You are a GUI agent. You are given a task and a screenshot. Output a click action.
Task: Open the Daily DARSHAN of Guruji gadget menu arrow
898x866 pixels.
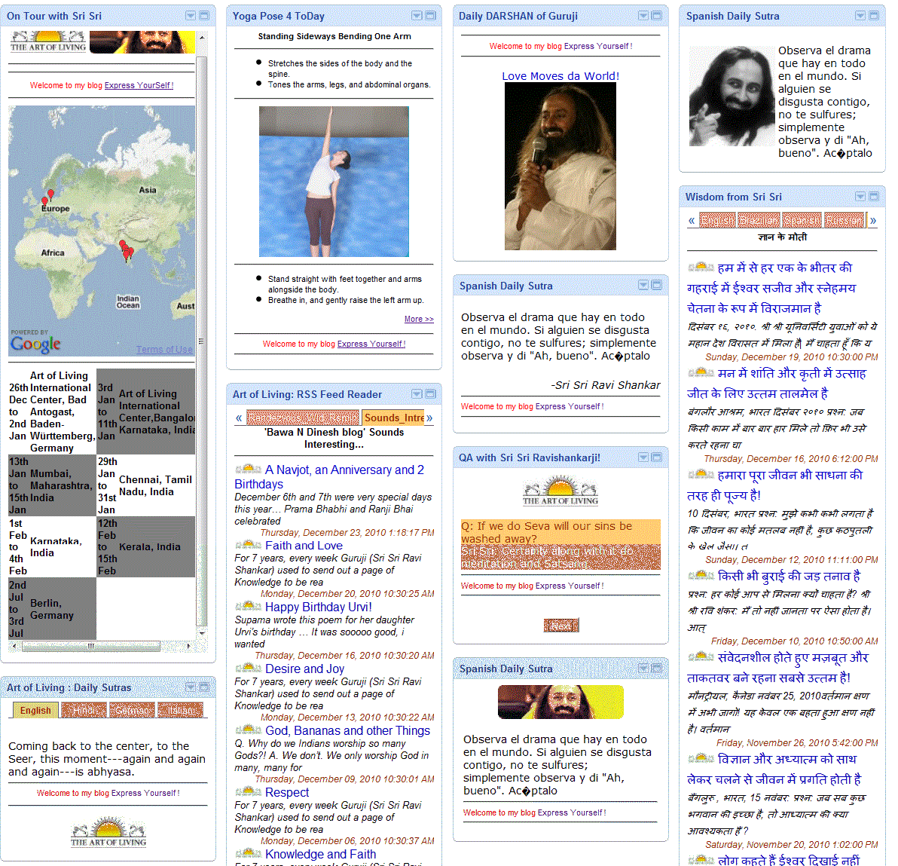[x=643, y=16]
